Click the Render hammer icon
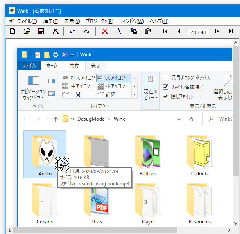 55,32
